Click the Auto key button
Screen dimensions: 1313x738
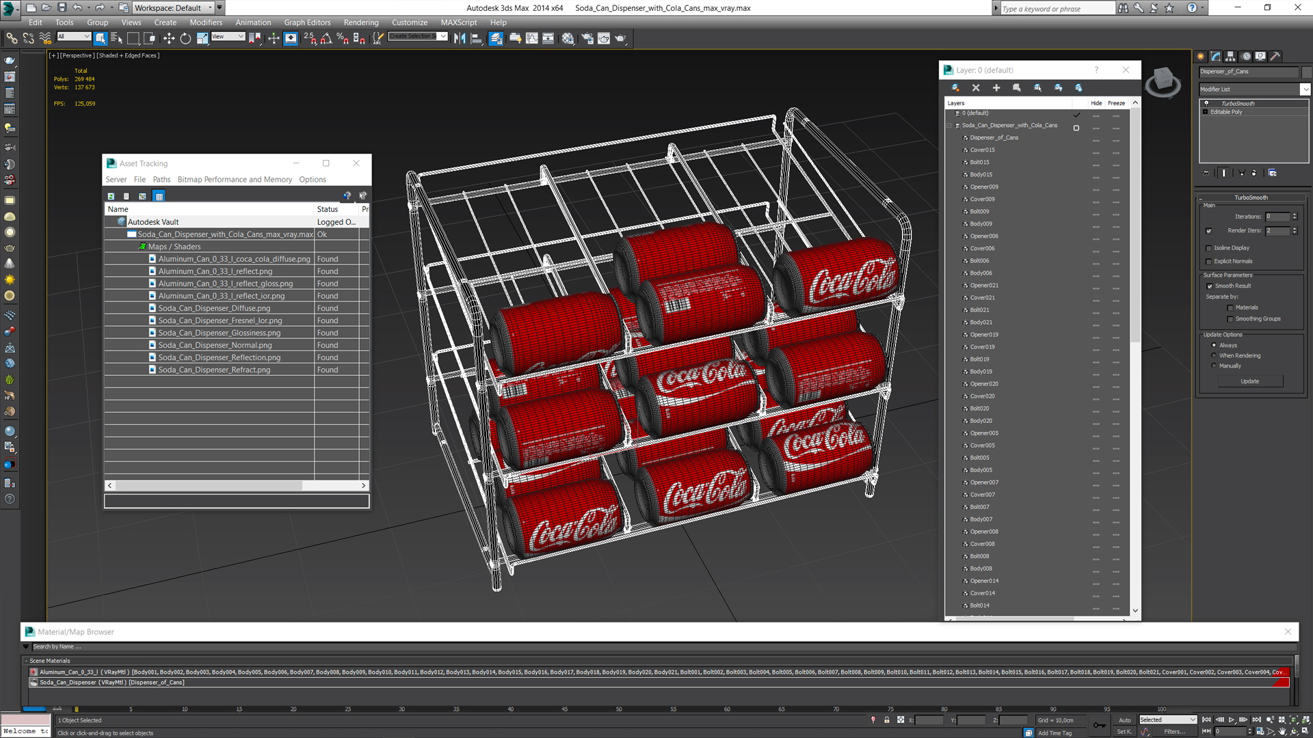click(x=1124, y=720)
